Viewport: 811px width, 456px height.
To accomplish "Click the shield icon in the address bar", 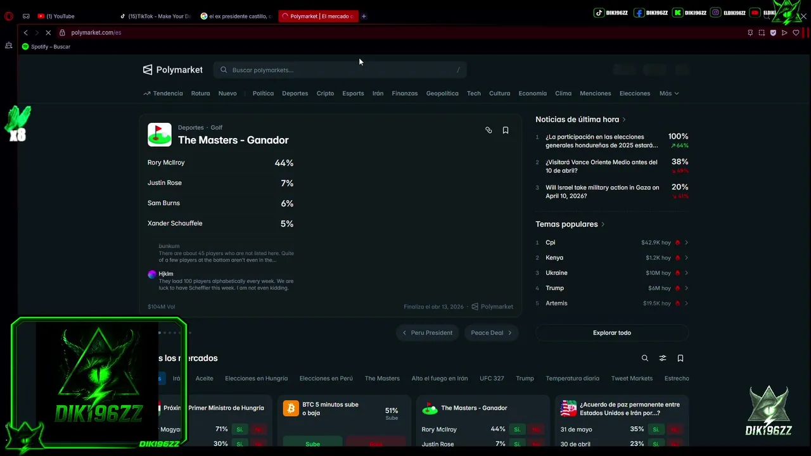I will click(x=773, y=32).
